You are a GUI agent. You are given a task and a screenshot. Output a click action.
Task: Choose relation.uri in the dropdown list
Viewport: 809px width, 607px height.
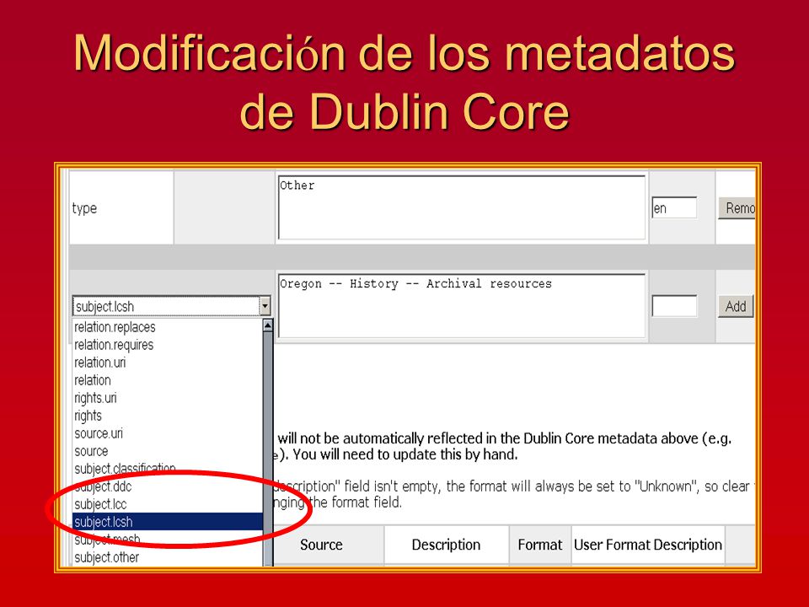click(x=168, y=363)
